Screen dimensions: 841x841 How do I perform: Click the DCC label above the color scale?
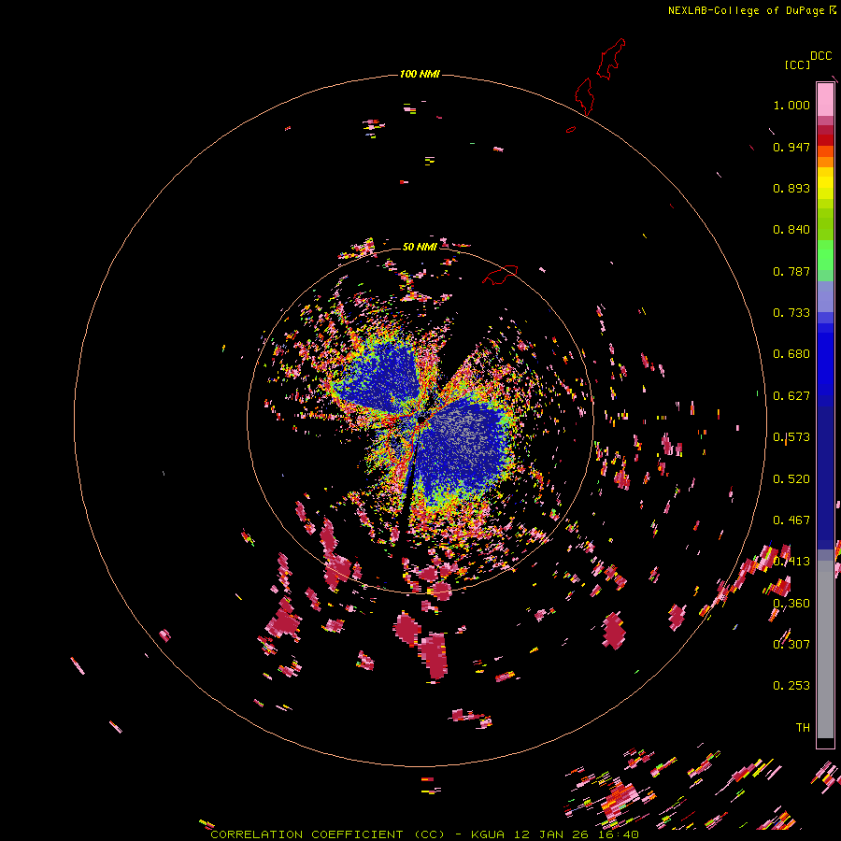coord(821,56)
